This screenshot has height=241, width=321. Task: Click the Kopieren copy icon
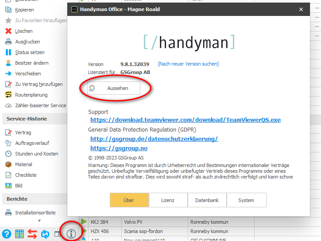coord(8,10)
